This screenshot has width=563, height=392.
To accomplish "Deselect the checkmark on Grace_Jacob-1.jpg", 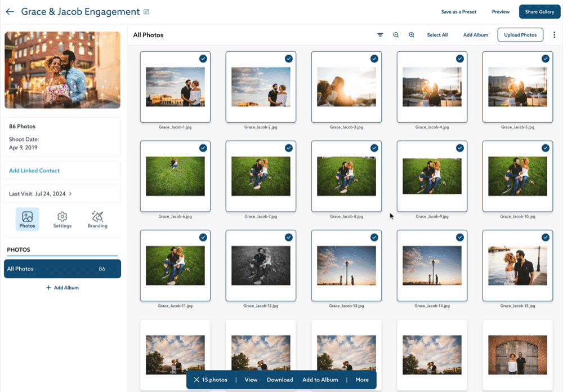I will [203, 58].
